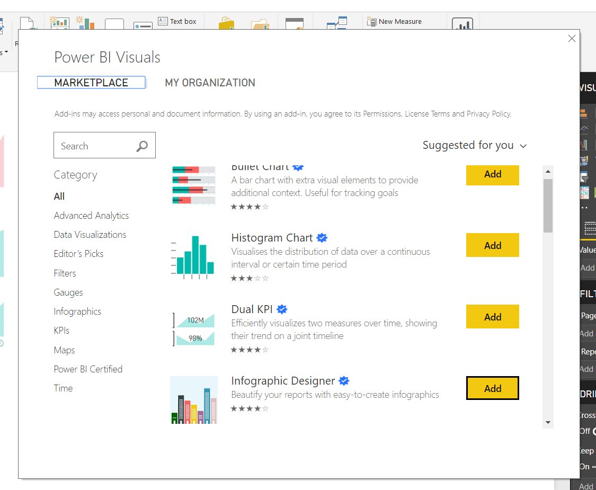Choose the Filters category
The width and height of the screenshot is (596, 490).
(65, 273)
